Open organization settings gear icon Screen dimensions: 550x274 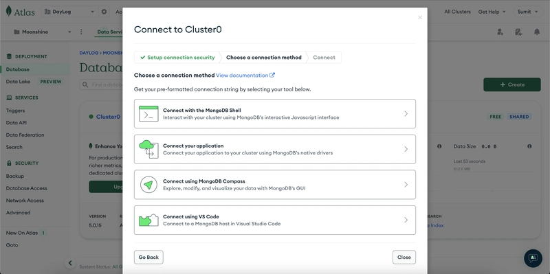(x=104, y=12)
